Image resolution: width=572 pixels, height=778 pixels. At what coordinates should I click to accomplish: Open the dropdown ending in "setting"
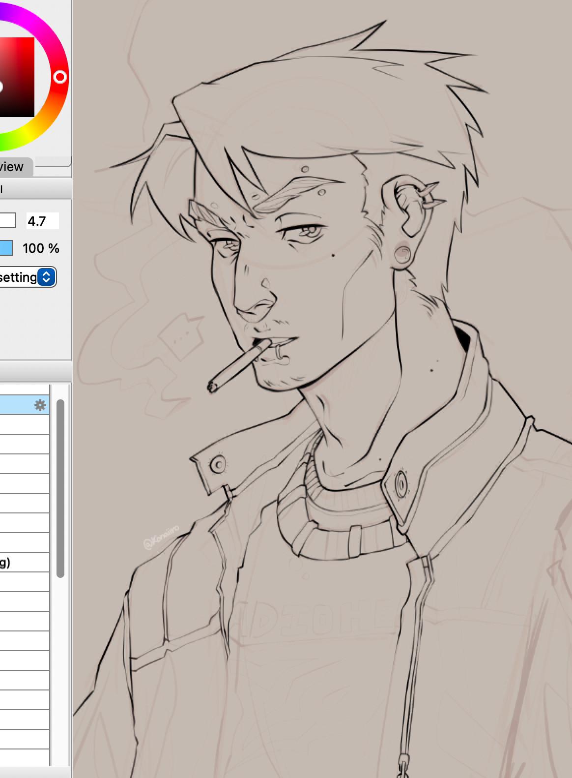click(x=28, y=277)
